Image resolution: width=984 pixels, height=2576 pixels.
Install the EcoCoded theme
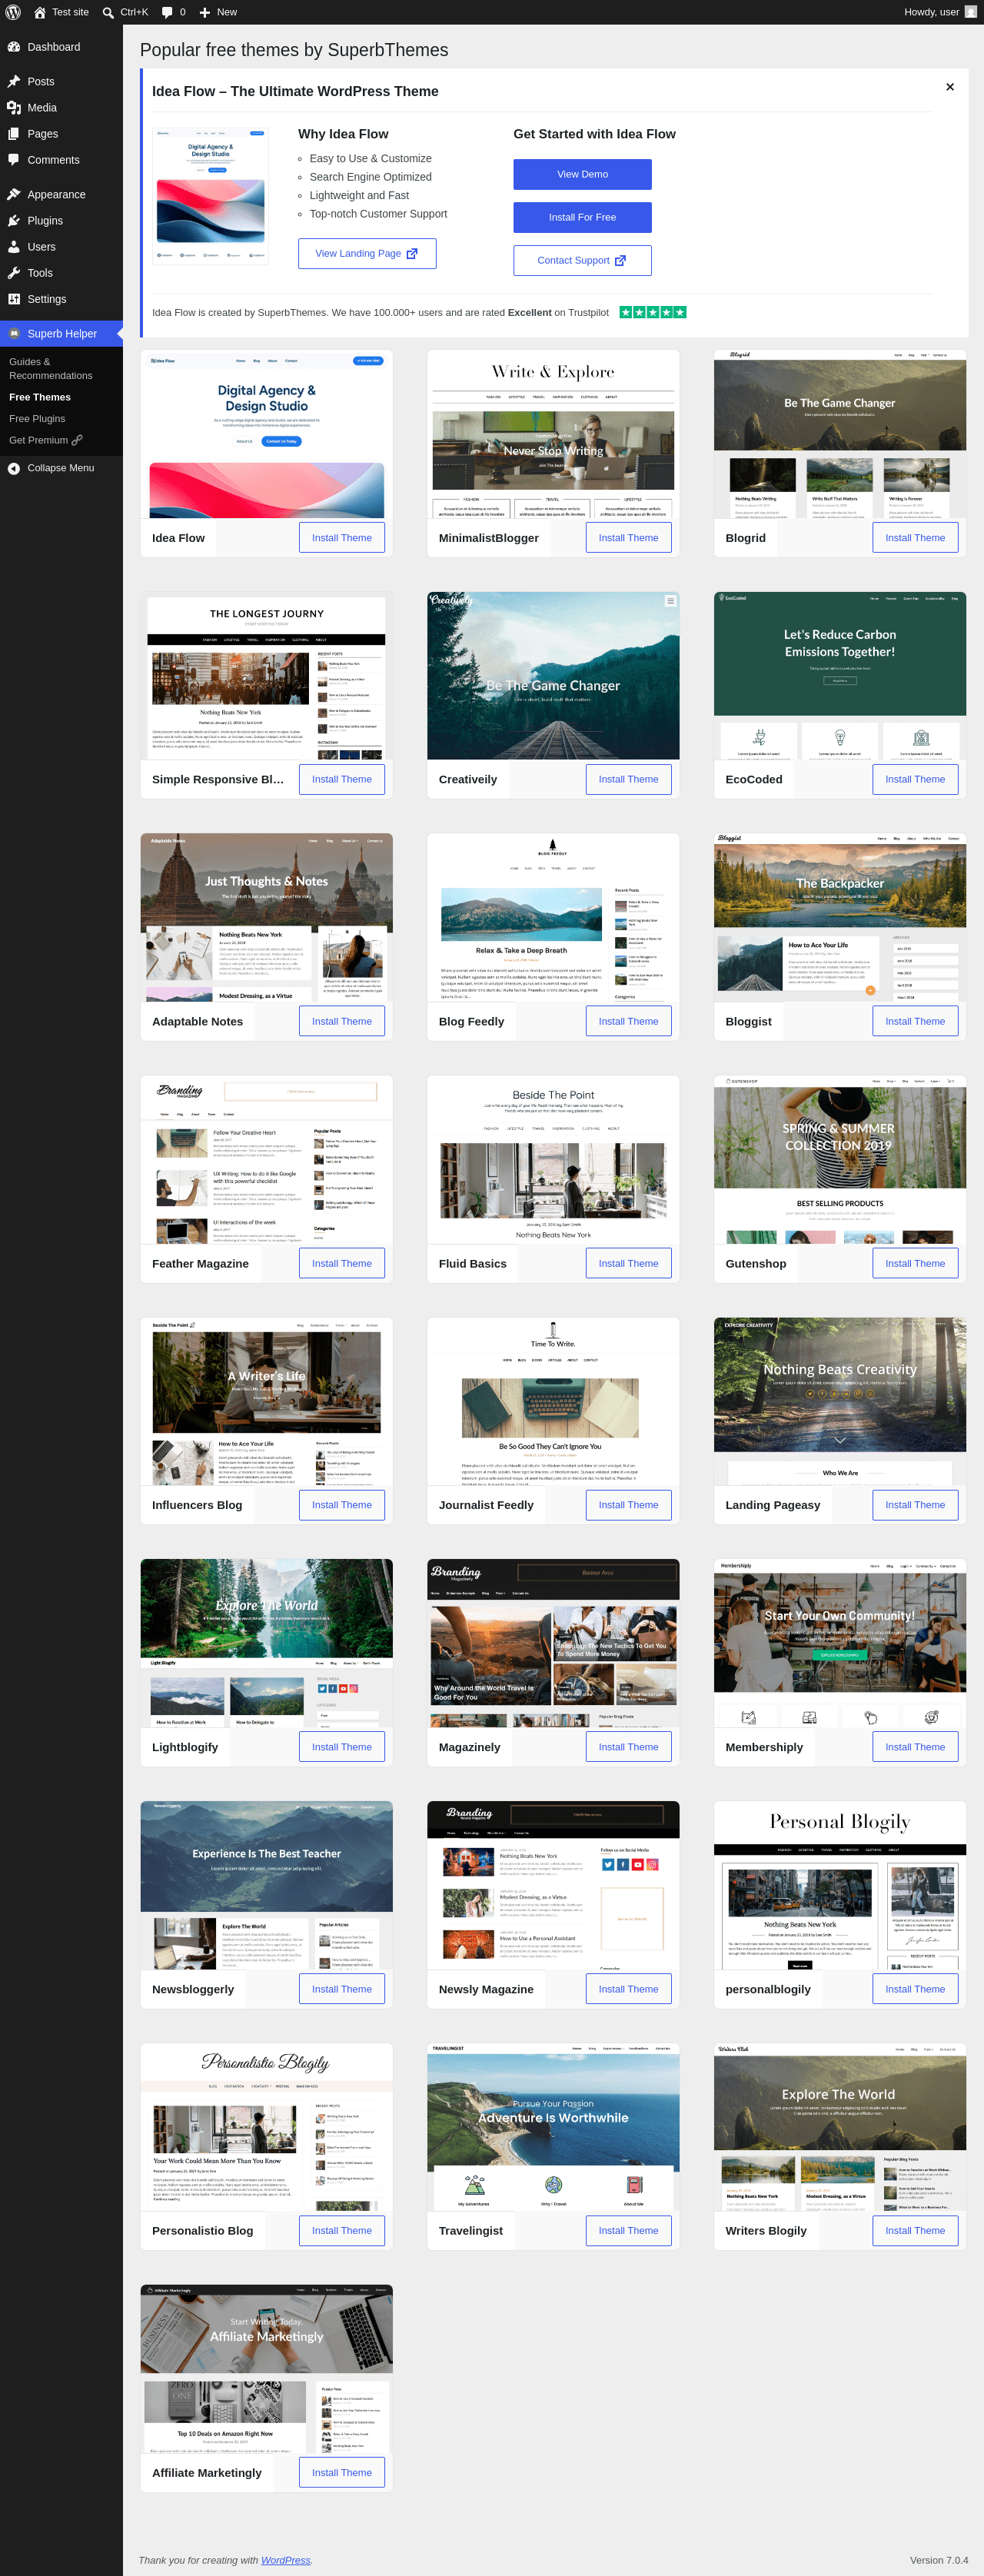(x=915, y=779)
